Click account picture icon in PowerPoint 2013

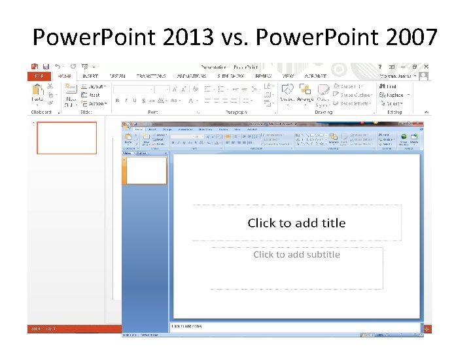click(423, 76)
